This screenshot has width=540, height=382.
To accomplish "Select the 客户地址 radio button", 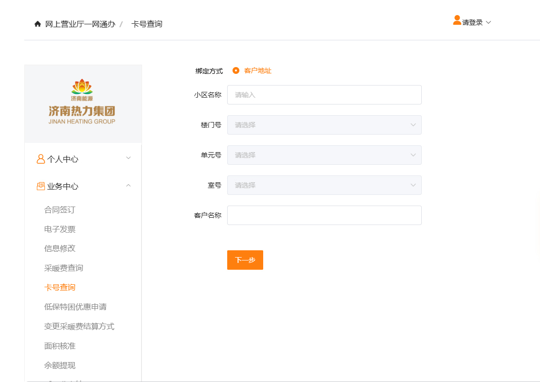I will pyautogui.click(x=236, y=70).
